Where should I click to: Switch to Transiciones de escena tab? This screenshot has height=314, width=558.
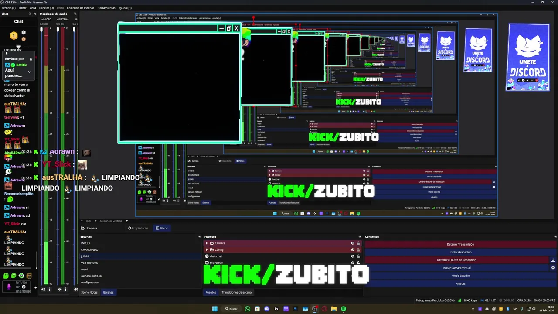237,292
